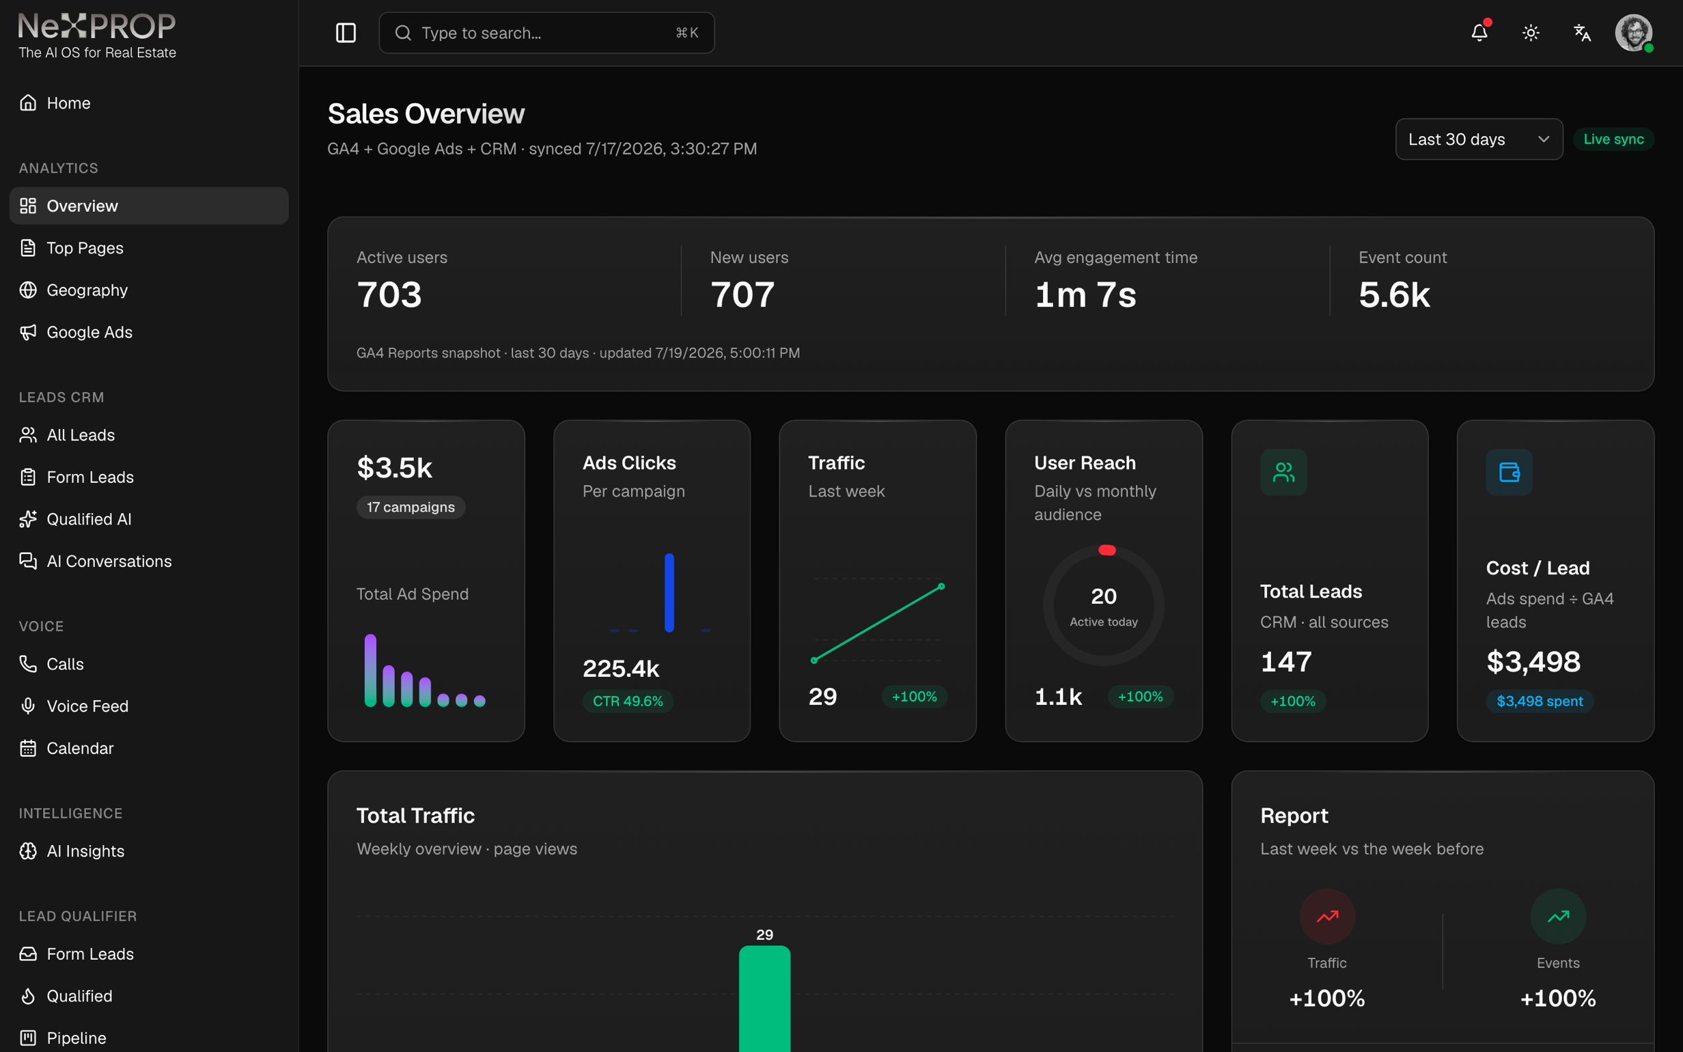Click tallest purple Total Ad Spend bar
1683x1052 pixels.
371,670
